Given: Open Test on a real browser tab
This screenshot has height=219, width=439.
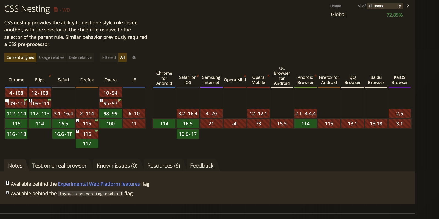Looking at the screenshot, I should click(x=60, y=166).
